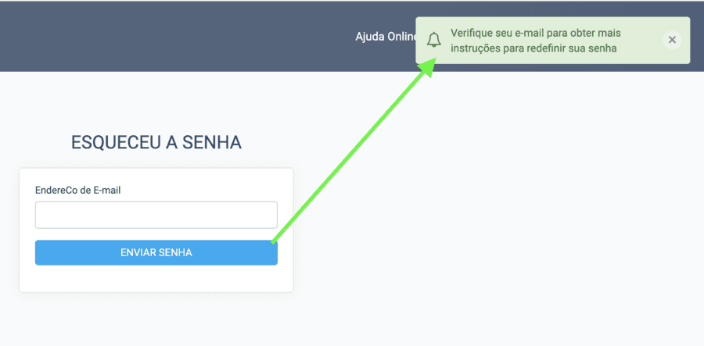
Task: Click the ENVIAR SENHA button
Action: (156, 252)
